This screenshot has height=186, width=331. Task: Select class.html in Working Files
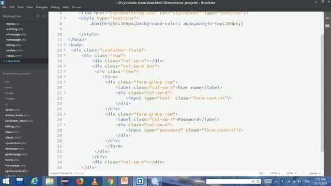(13, 61)
